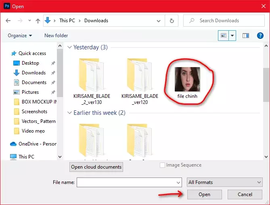Viewport: 270px width, 205px height.
Task: Select the KIRISAME_BLADE_ver120 folder
Action: [140, 81]
